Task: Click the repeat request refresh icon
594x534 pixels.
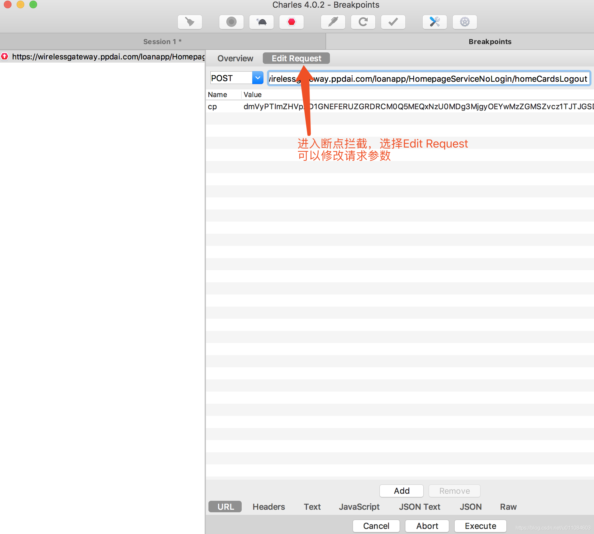Action: click(363, 22)
